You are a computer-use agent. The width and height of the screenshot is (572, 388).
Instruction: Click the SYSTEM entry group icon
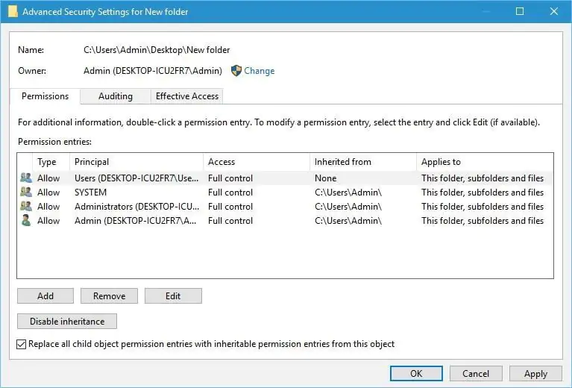[x=26, y=193]
